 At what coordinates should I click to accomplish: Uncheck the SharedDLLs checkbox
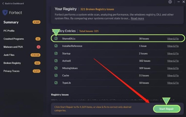[56, 39]
